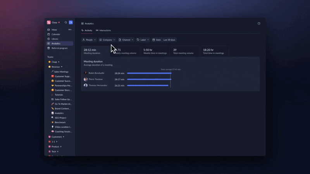
Task: Click the 28:24 min value
Action: [119, 73]
